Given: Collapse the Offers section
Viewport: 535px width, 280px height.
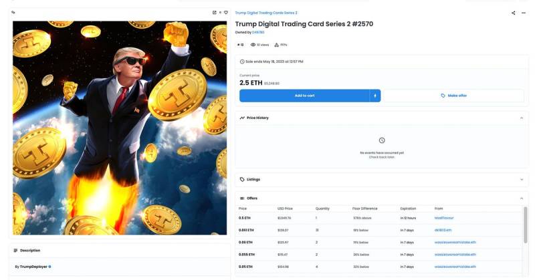Looking at the screenshot, I should (x=522, y=198).
